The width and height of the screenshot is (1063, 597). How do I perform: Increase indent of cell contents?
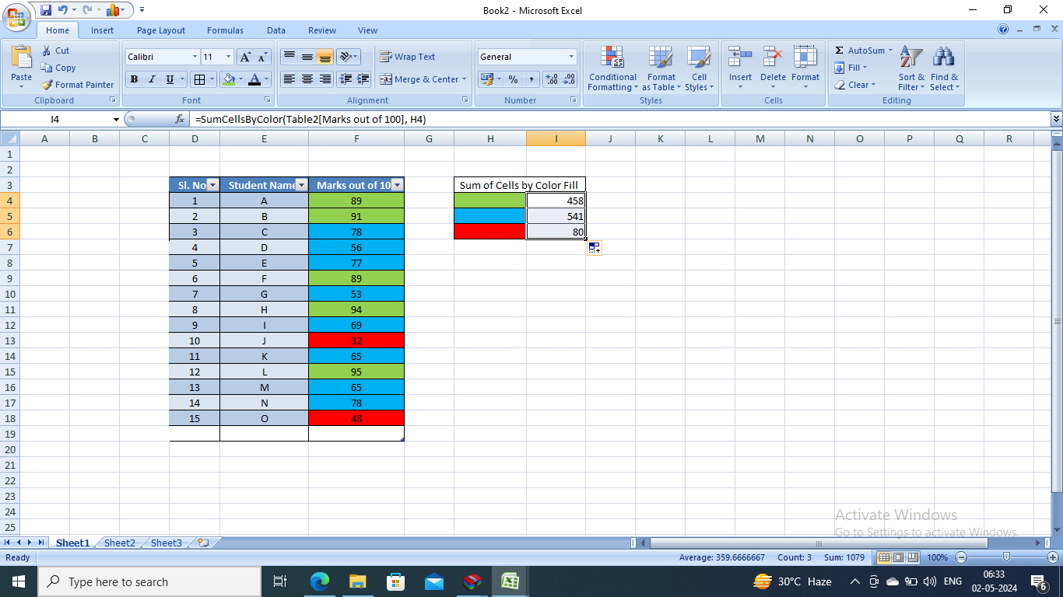coord(362,79)
